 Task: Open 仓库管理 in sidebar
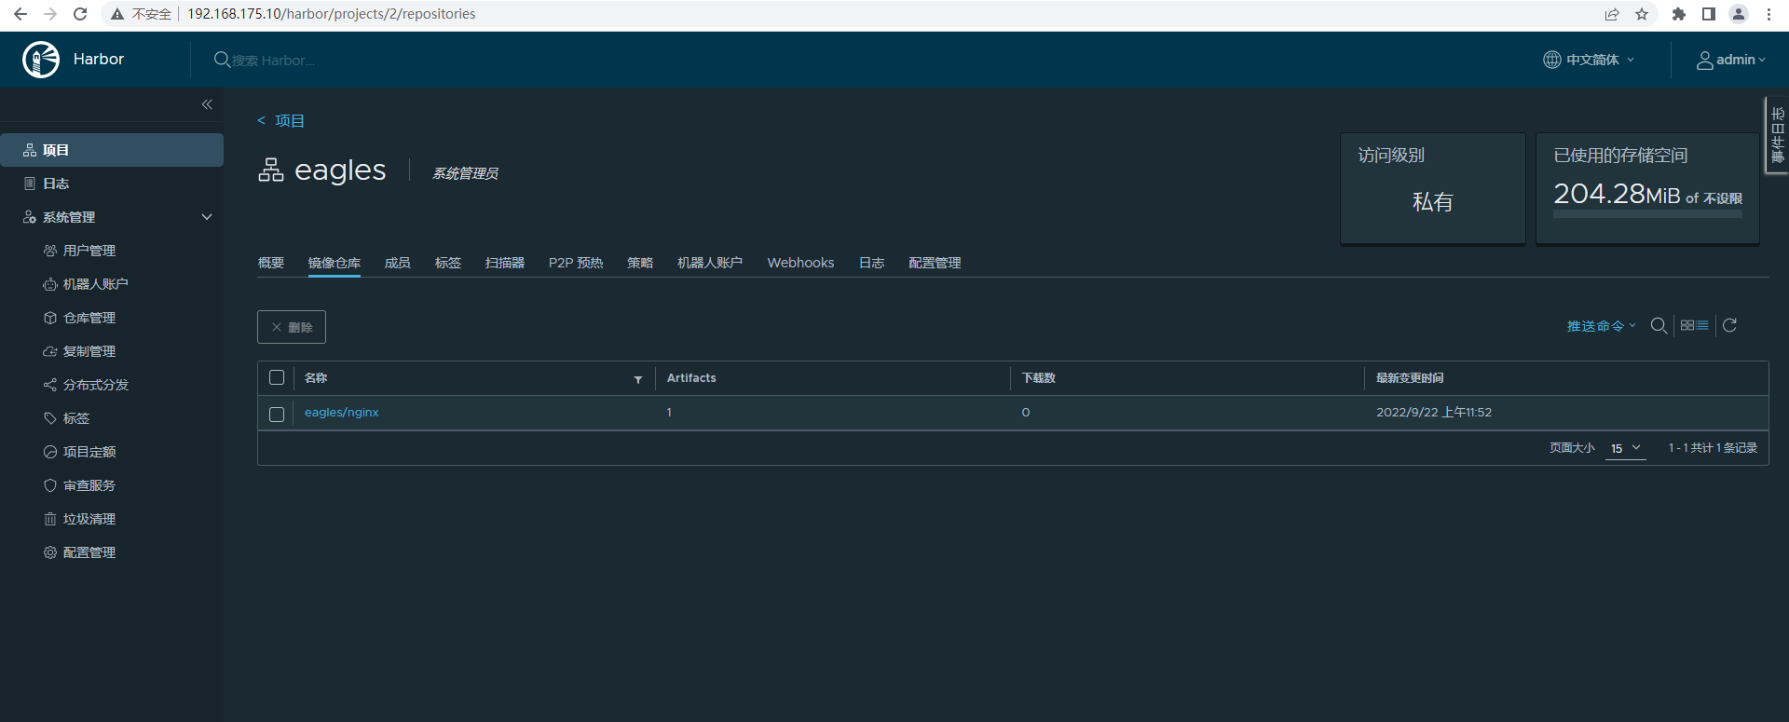coord(89,318)
